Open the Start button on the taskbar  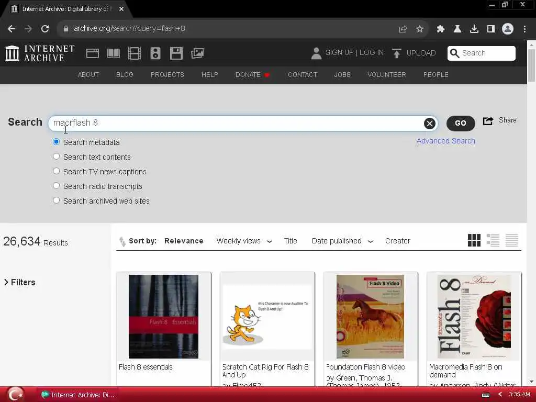point(16,395)
